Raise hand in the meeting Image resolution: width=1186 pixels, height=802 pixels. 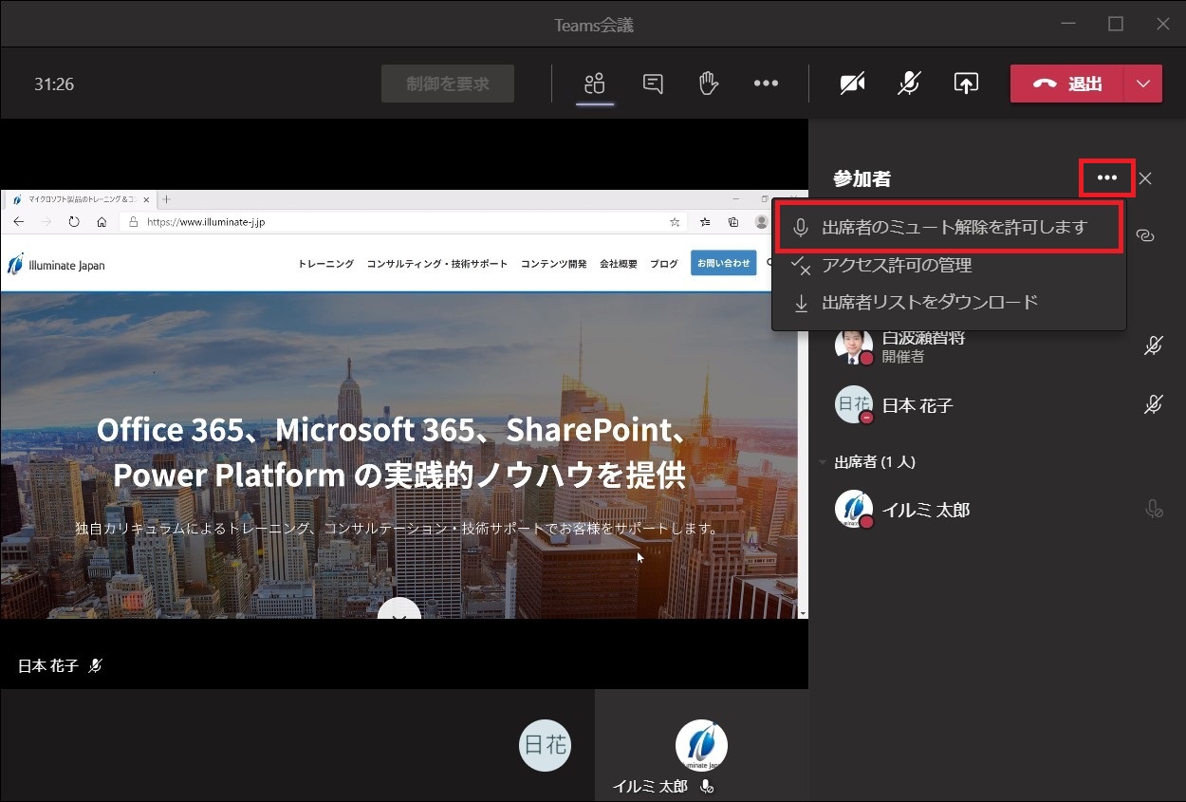(x=708, y=84)
